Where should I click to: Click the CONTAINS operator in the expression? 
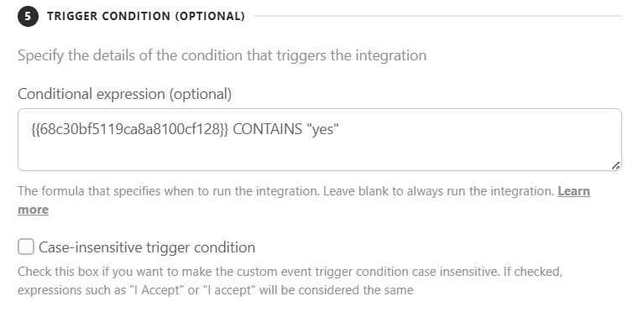click(268, 129)
